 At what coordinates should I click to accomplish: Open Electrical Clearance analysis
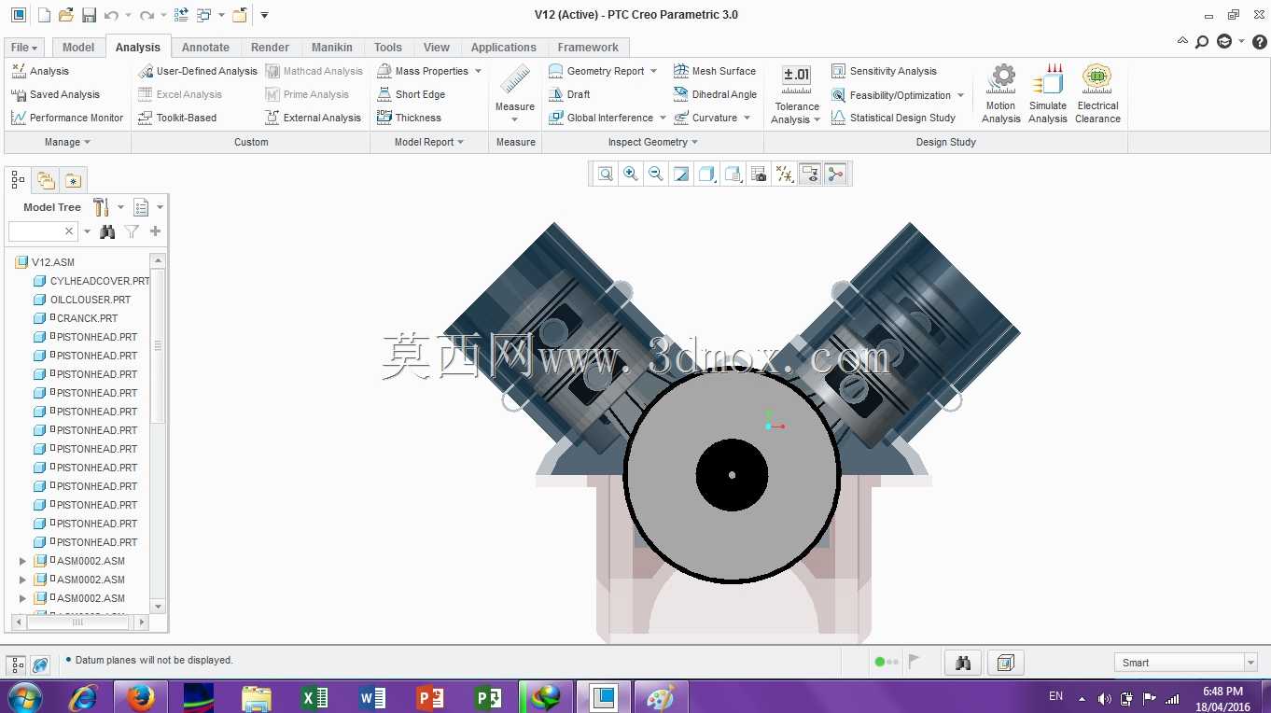click(x=1097, y=94)
